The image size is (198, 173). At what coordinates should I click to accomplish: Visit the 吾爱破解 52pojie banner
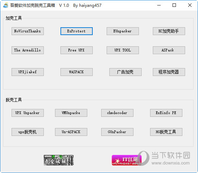[59, 160]
